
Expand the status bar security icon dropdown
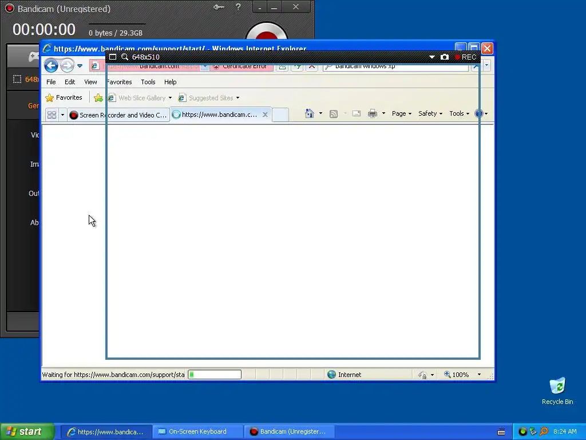pyautogui.click(x=433, y=375)
